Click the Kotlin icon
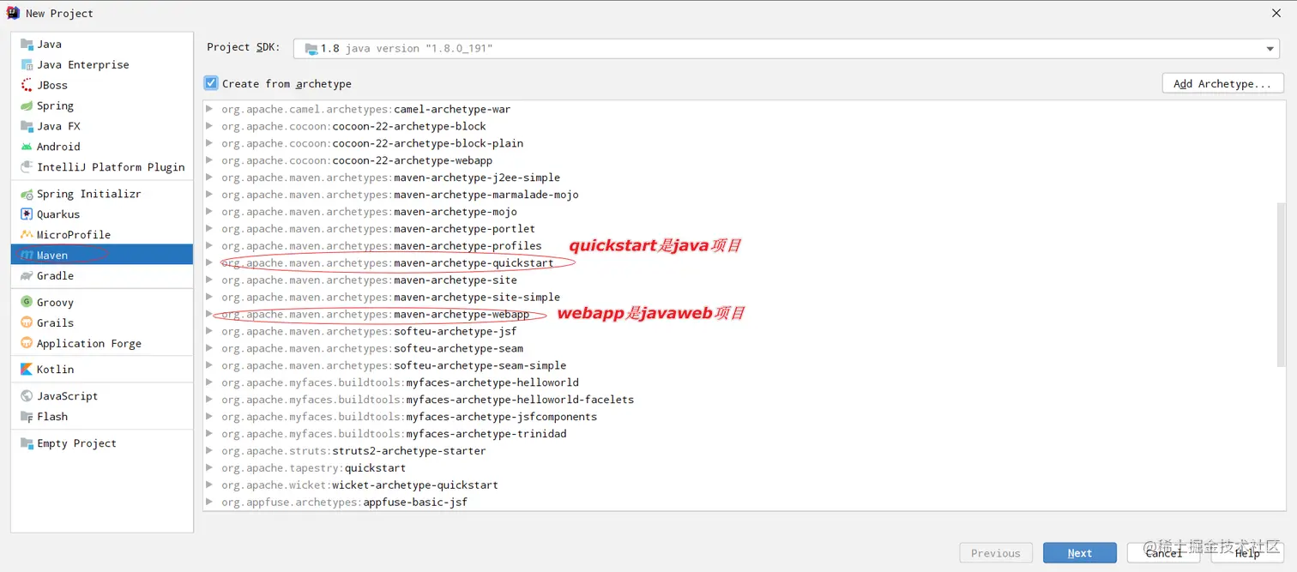This screenshot has height=572, width=1297. click(x=27, y=370)
